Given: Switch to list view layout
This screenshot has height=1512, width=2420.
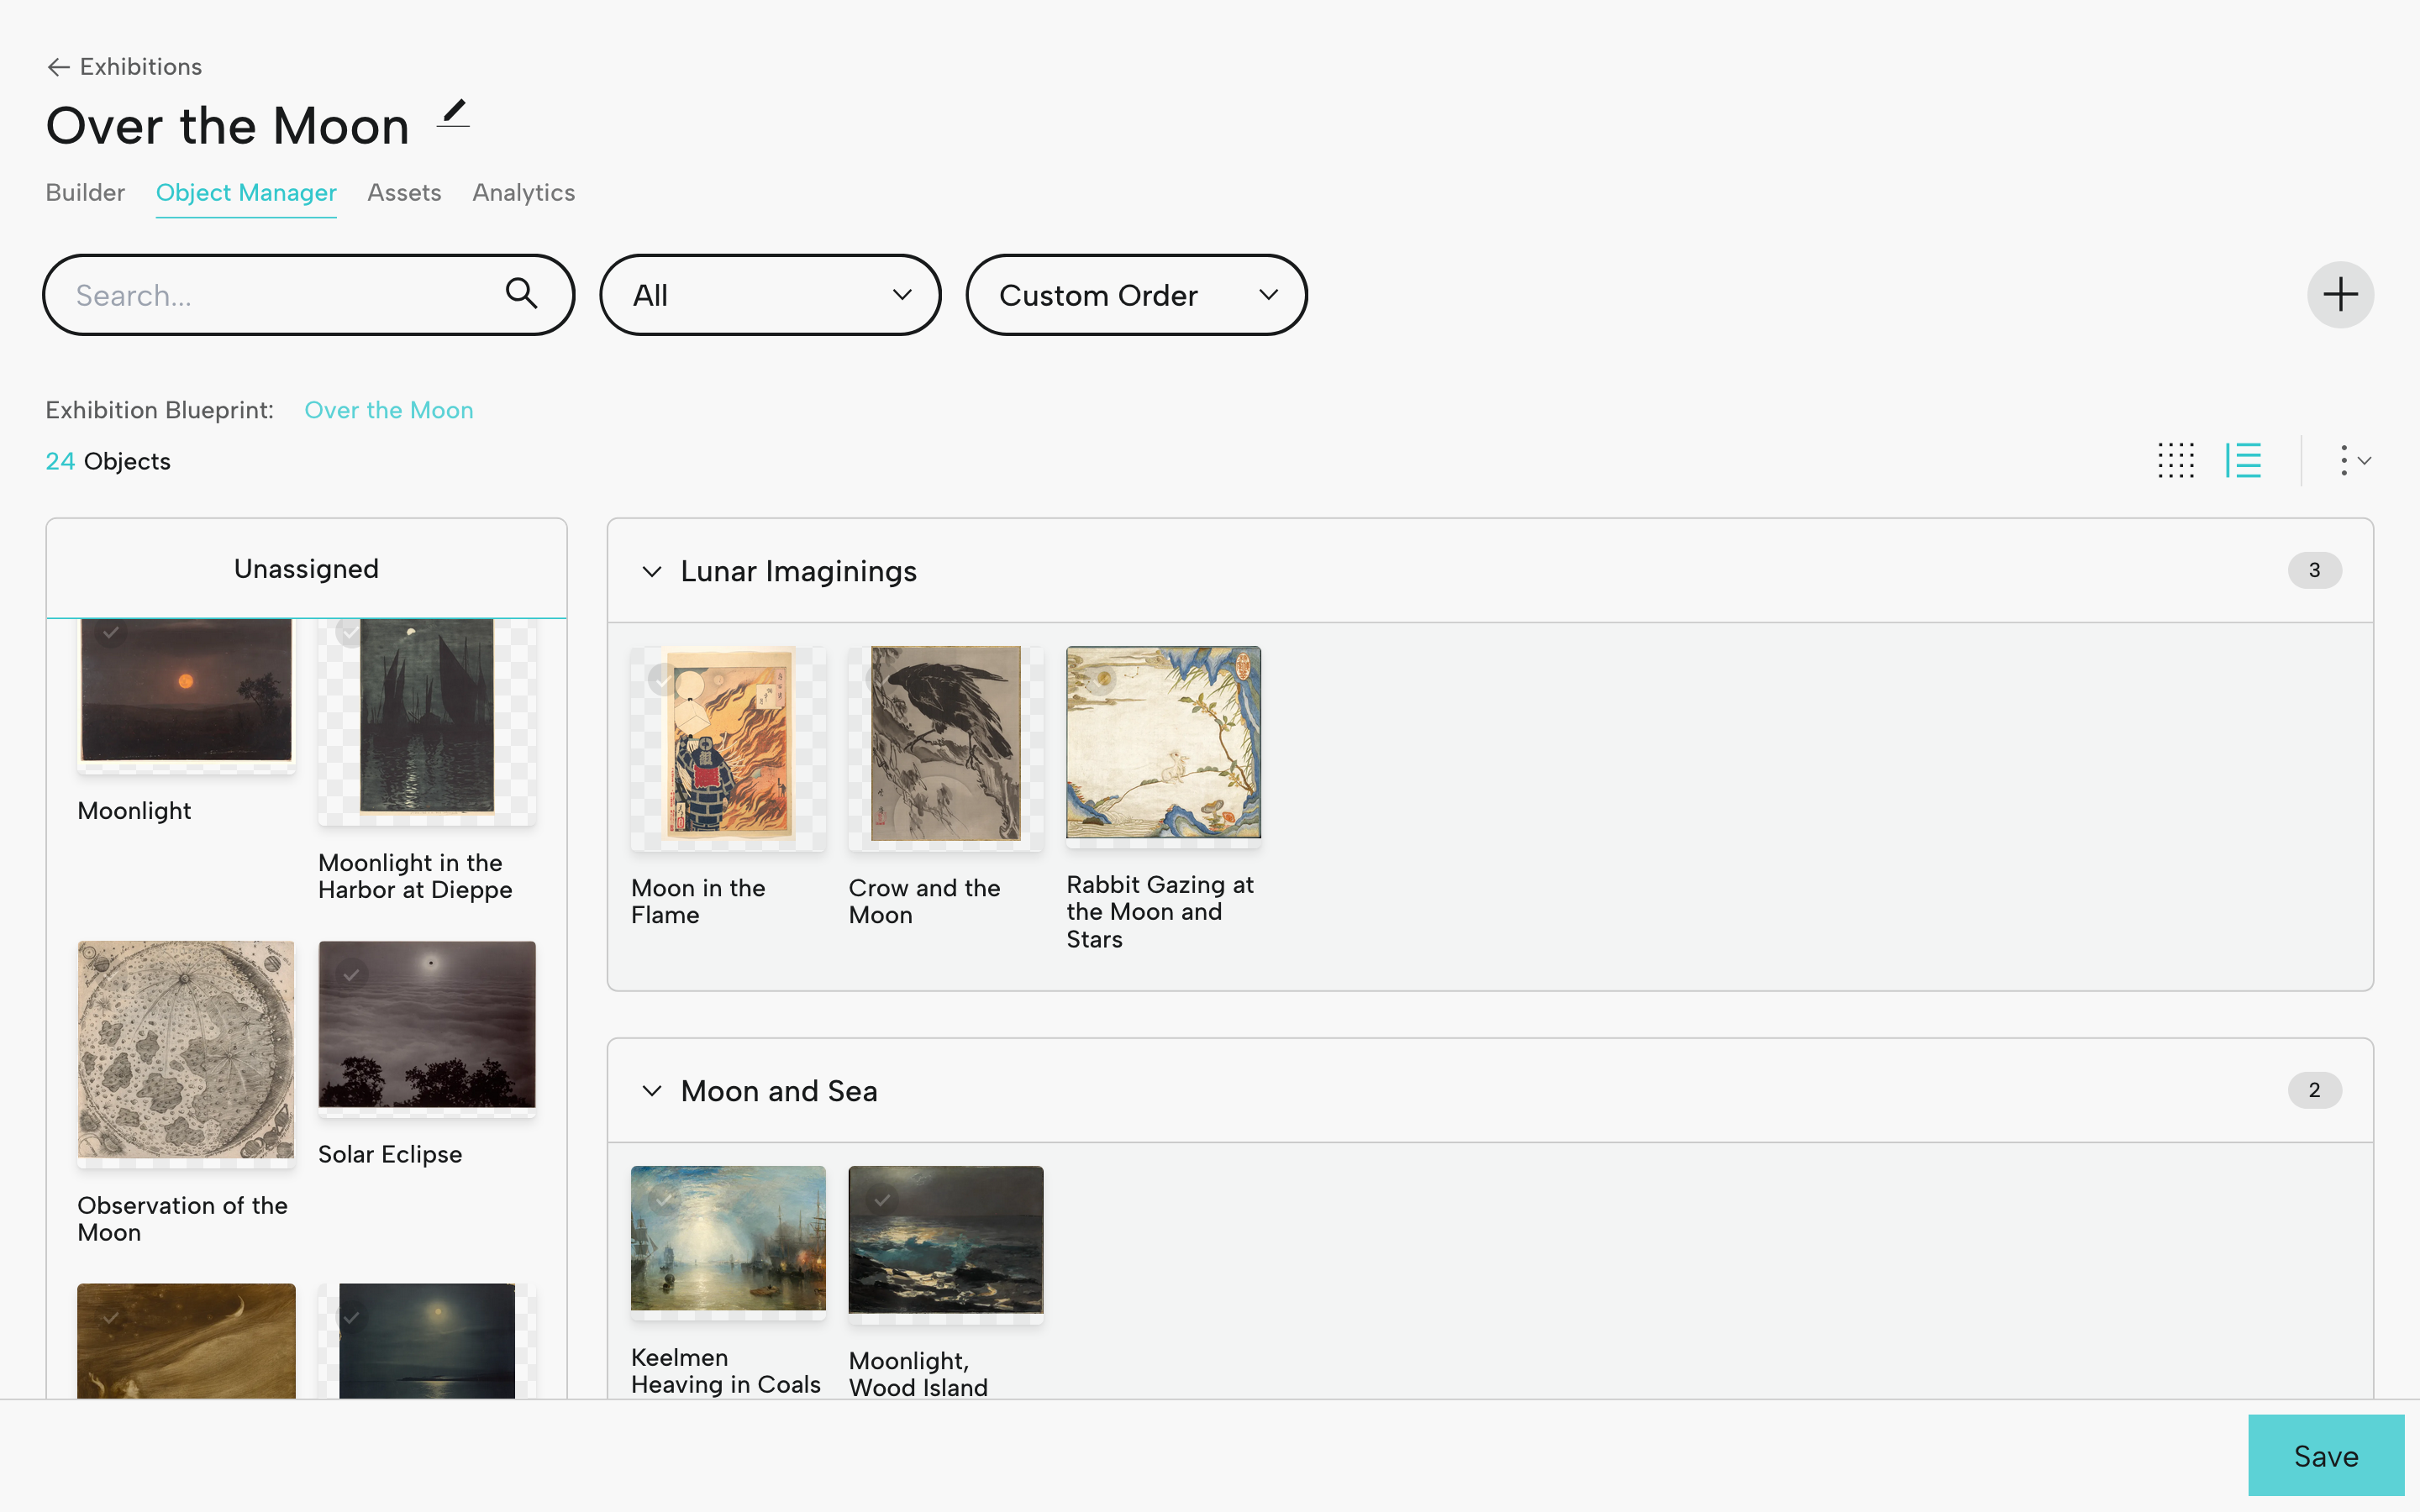Looking at the screenshot, I should pyautogui.click(x=2243, y=461).
